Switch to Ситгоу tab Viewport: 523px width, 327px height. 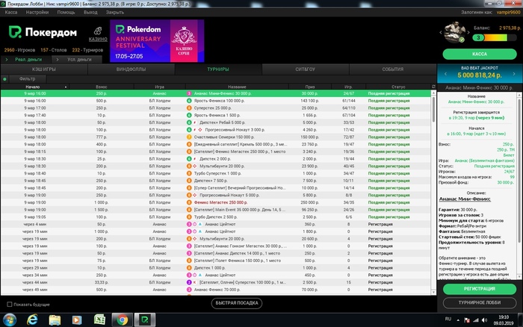pos(305,69)
